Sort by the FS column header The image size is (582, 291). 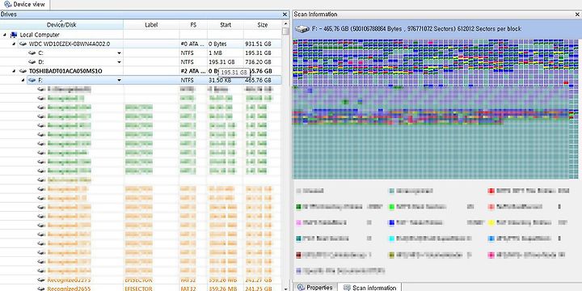(193, 25)
